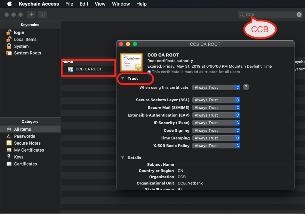Screen dimensions: 305x214
Task: Collapse the Details section triangle
Action: pos(122,158)
